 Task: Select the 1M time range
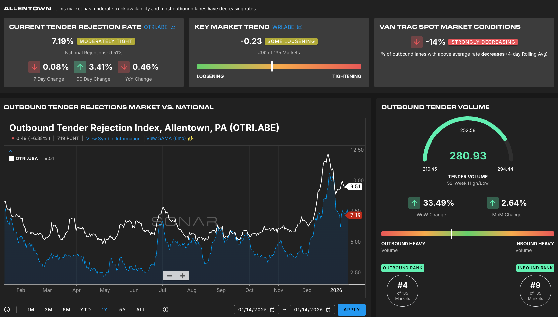(x=31, y=310)
